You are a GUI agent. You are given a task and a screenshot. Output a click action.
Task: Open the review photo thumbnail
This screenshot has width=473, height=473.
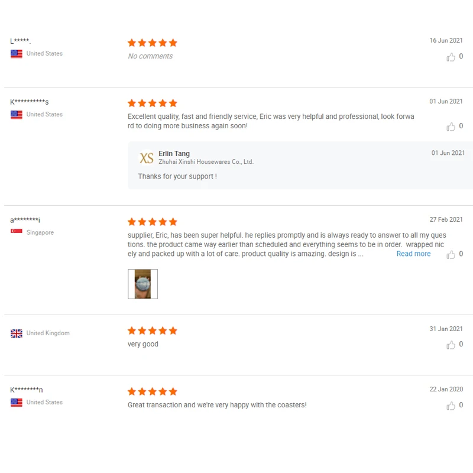pos(142,284)
